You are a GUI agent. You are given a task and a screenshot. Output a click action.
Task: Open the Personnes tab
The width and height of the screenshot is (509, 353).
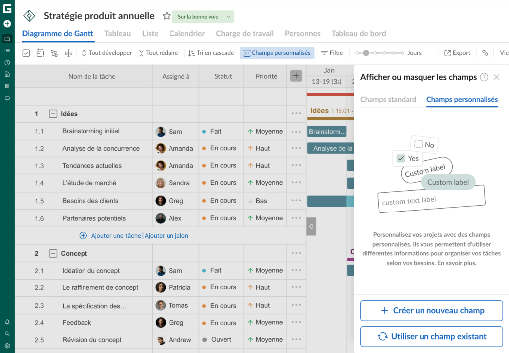[303, 34]
